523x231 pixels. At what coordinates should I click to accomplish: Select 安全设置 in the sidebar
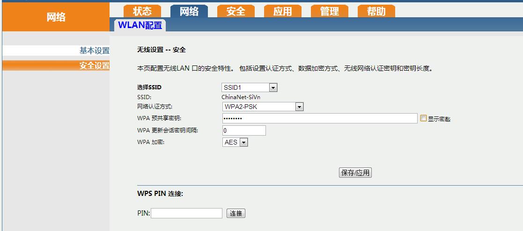[x=94, y=66]
